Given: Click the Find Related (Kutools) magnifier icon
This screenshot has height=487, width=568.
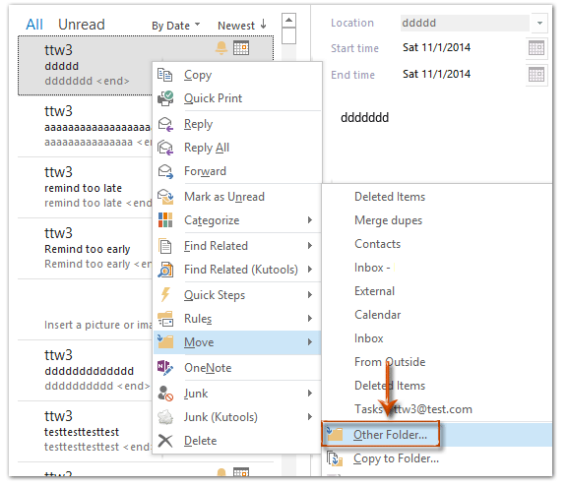Looking at the screenshot, I should tap(165, 270).
